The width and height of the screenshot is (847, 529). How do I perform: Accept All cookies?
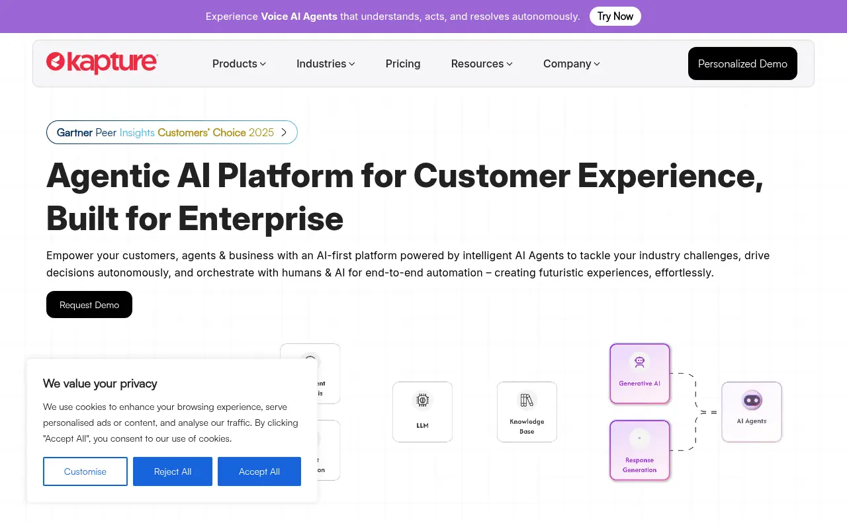click(x=259, y=471)
